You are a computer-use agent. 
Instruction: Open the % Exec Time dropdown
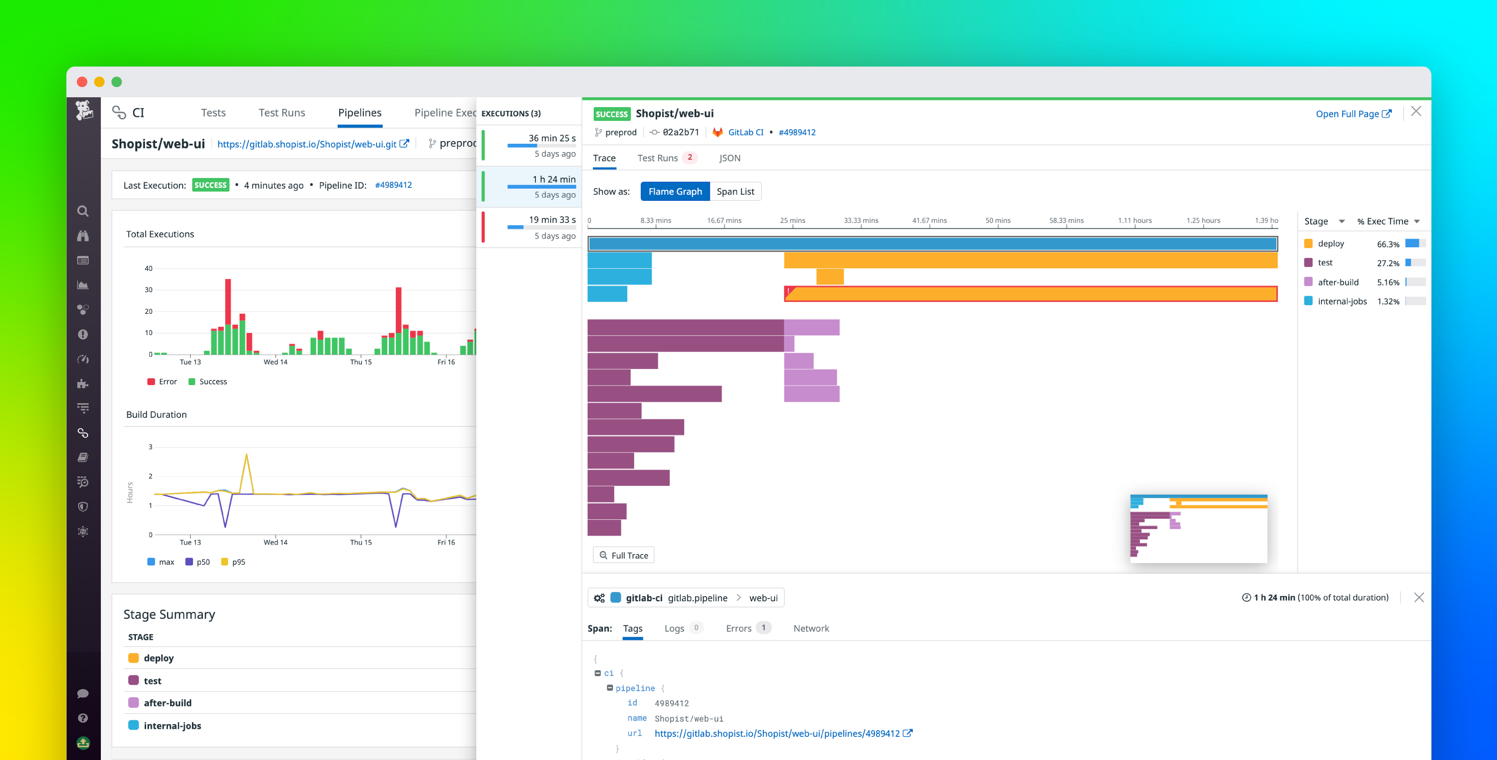[1388, 221]
